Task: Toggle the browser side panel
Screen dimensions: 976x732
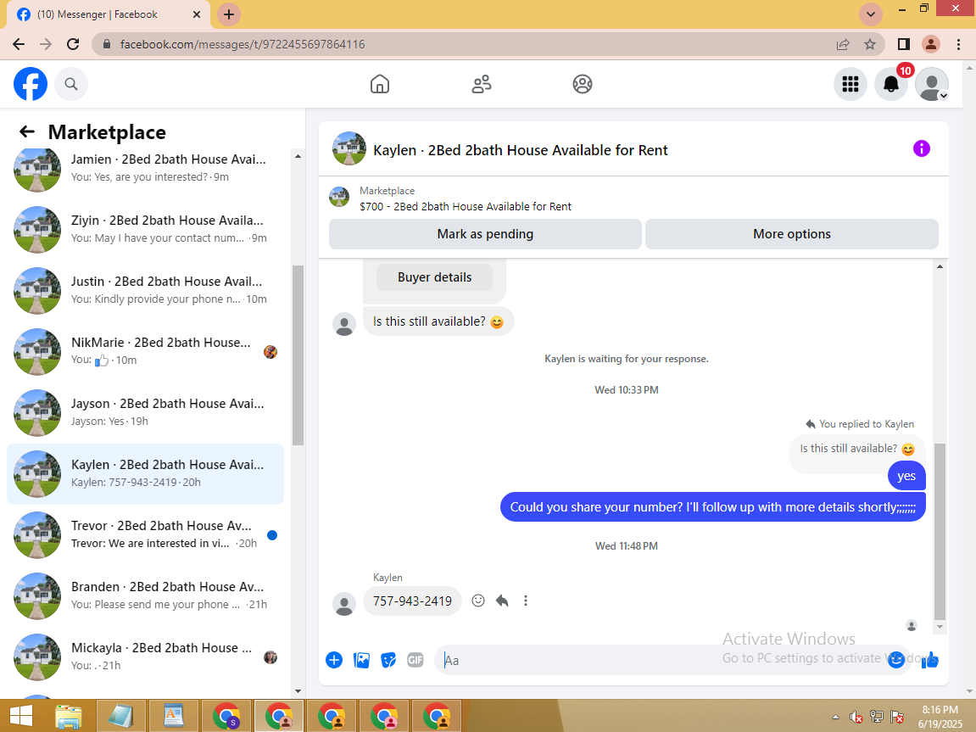Action: click(x=903, y=44)
